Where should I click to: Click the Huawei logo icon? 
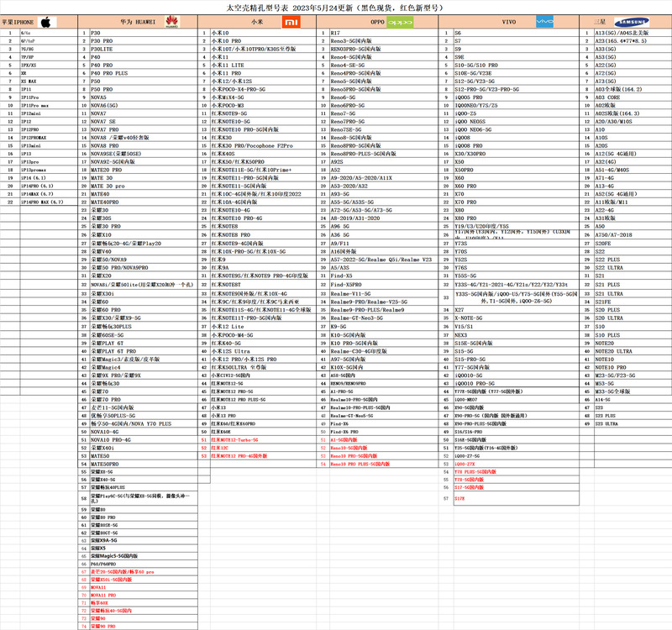coord(172,22)
